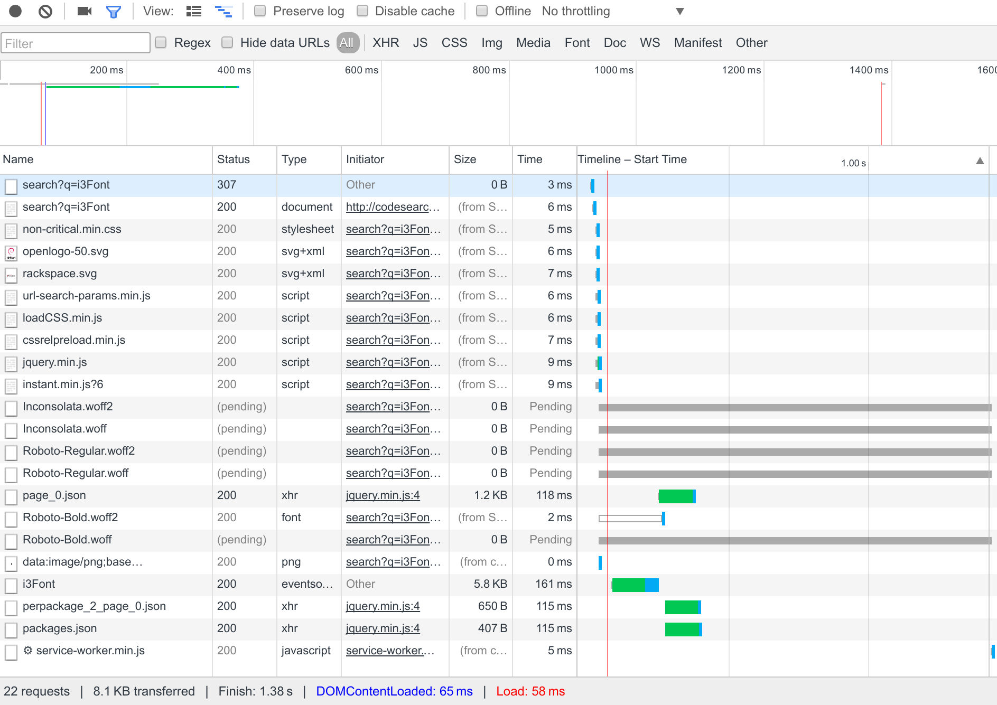Enable the Preserve log checkbox

point(260,11)
